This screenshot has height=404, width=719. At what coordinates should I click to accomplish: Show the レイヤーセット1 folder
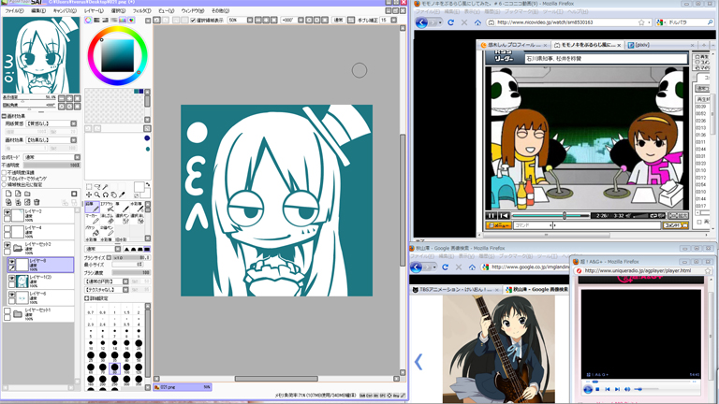tap(7, 310)
